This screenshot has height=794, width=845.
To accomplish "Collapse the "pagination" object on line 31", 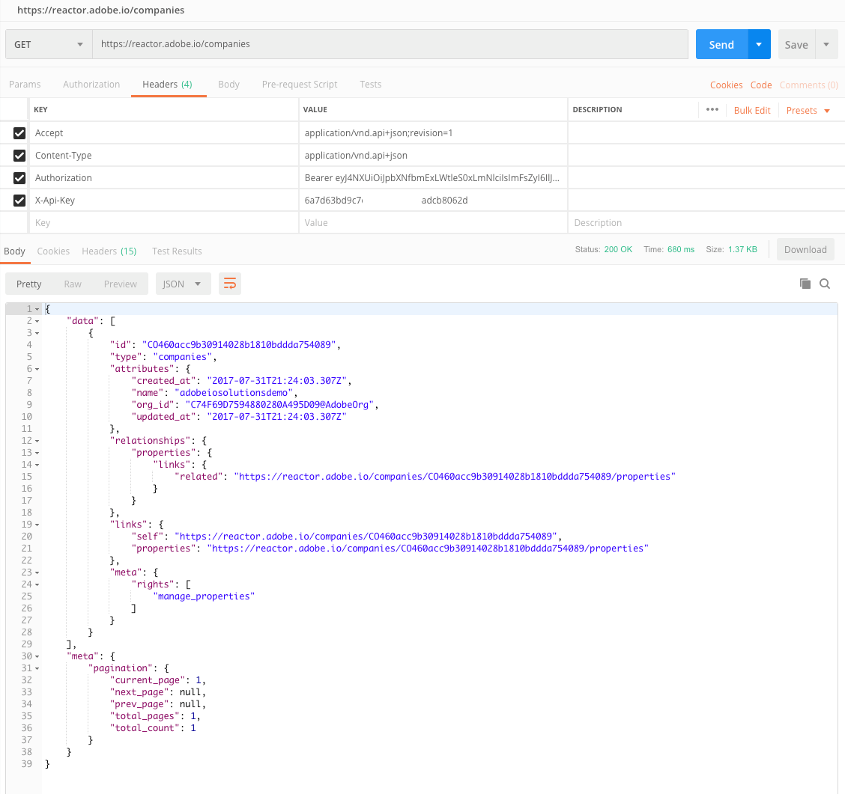I will point(37,668).
